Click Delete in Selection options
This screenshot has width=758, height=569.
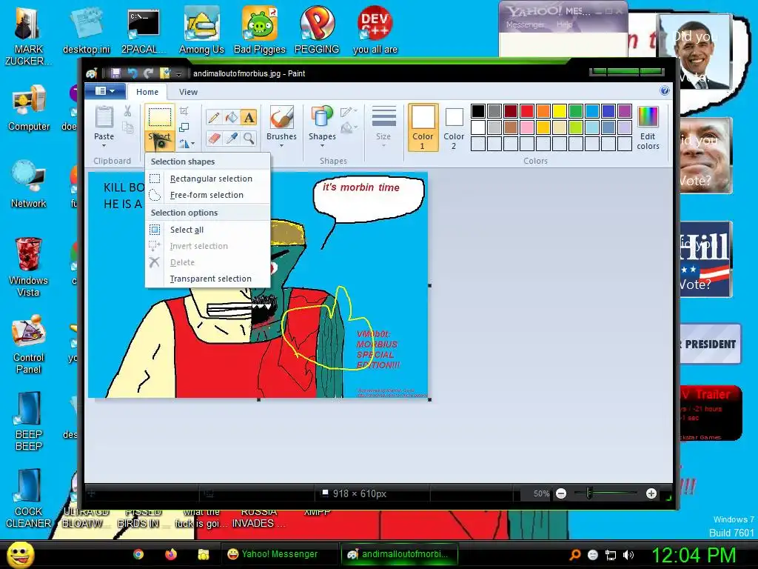(x=207, y=262)
